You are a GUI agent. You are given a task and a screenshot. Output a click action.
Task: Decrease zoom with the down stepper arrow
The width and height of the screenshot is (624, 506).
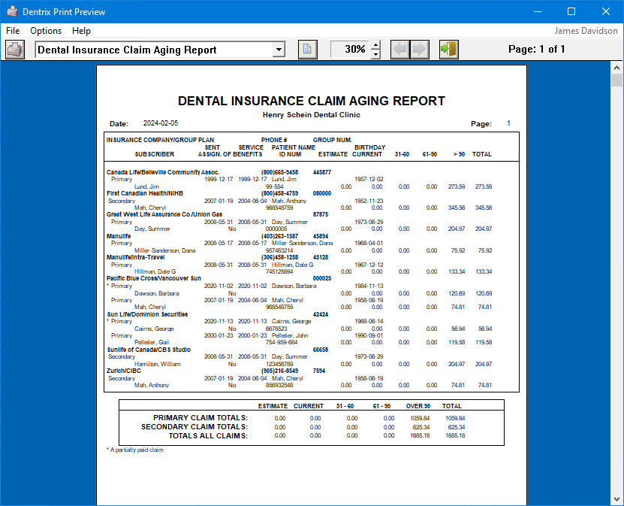point(376,54)
